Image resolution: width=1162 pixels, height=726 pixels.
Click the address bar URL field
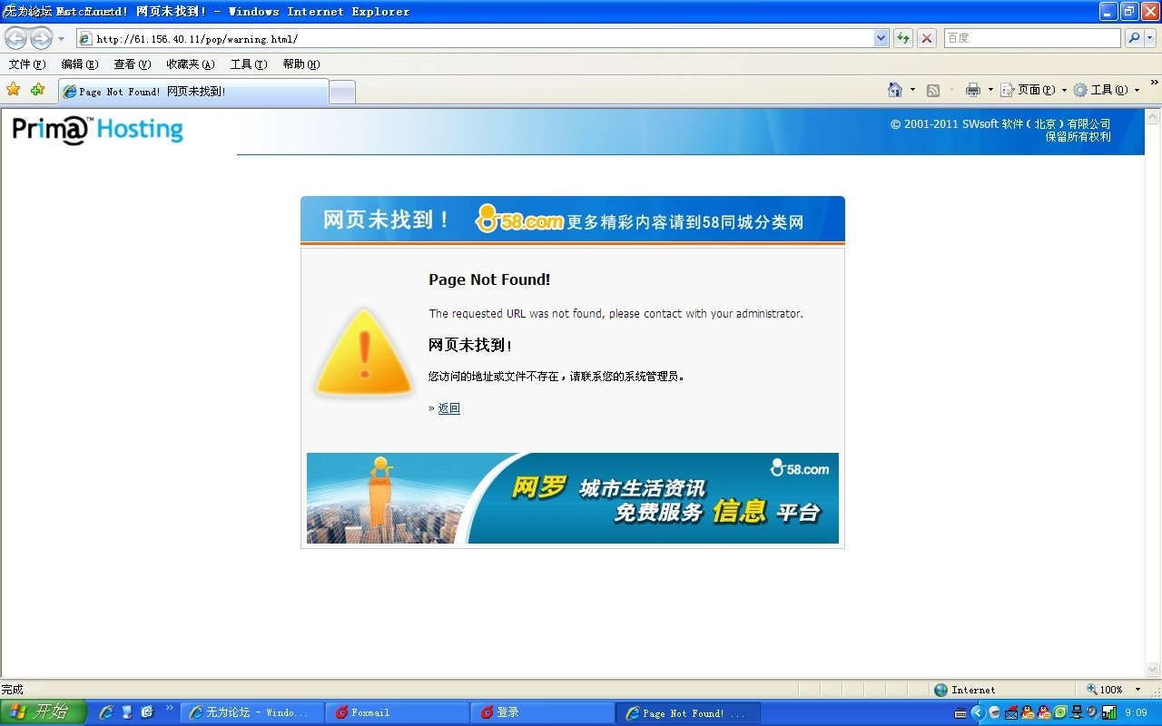point(474,38)
